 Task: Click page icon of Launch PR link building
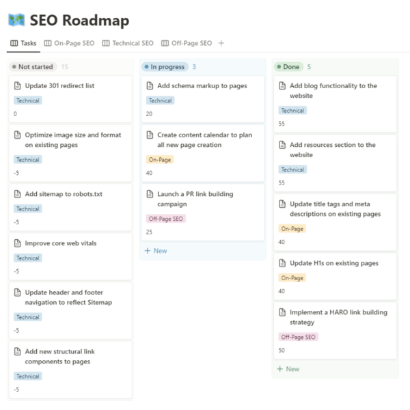(150, 194)
